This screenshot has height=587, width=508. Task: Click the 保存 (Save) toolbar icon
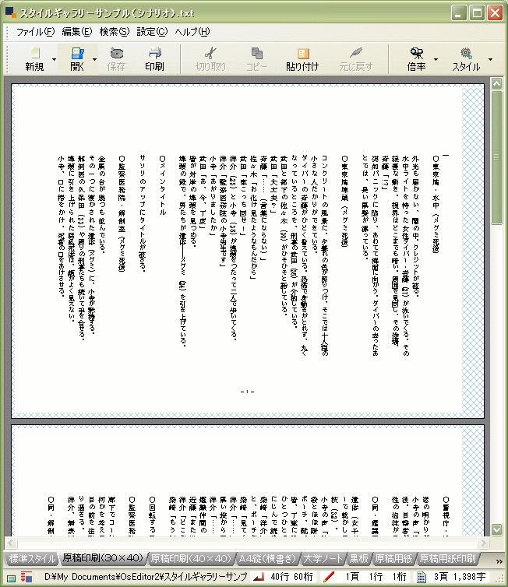coord(117,53)
